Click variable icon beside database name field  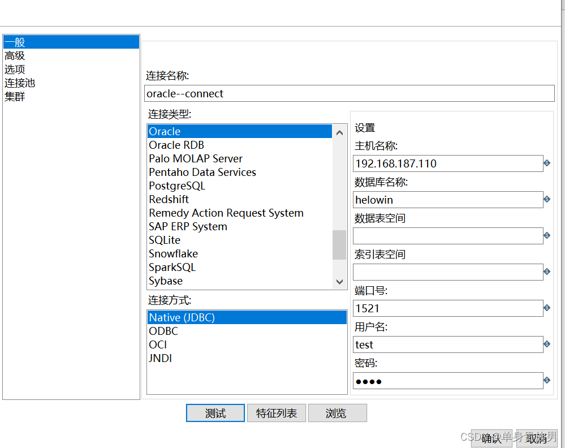547,199
